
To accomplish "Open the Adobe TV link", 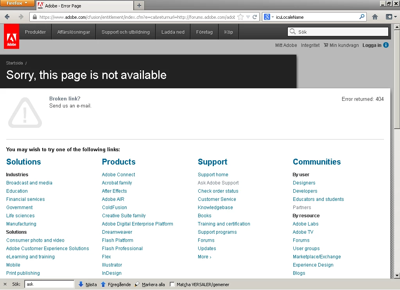I will 303,232.
